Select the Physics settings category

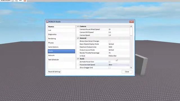point(61,43)
